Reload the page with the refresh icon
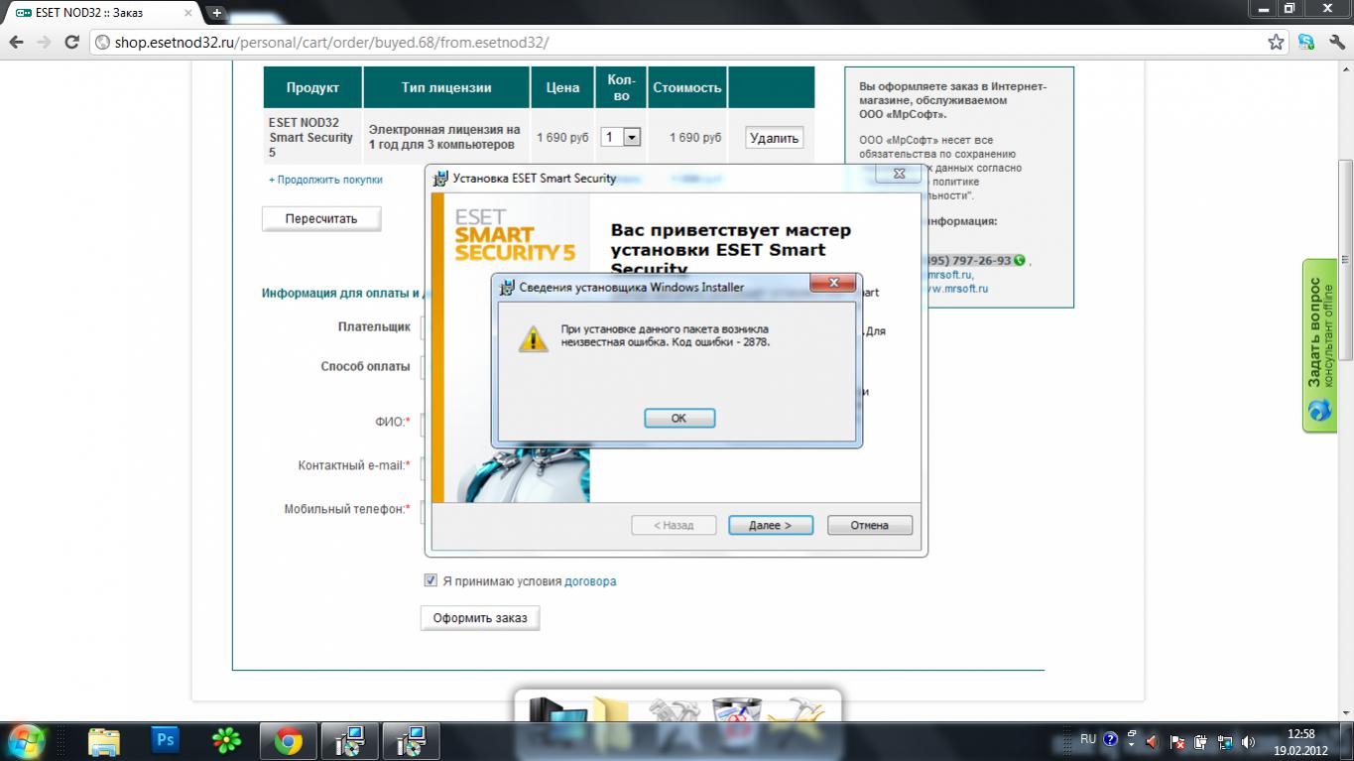 tap(71, 43)
